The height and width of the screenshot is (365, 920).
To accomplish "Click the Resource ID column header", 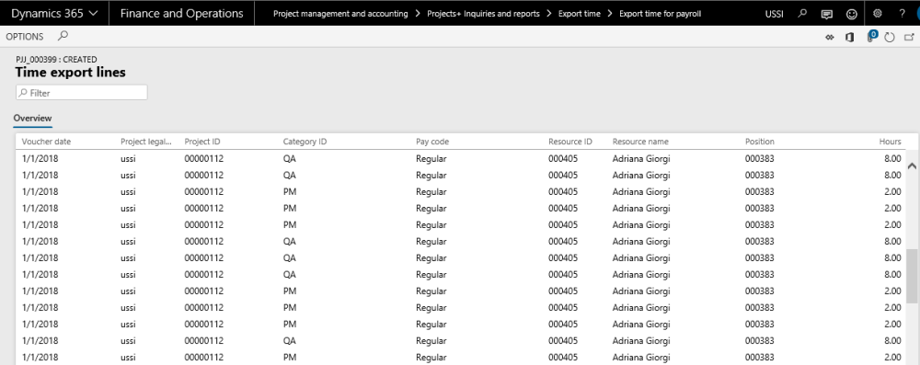I will 570,142.
